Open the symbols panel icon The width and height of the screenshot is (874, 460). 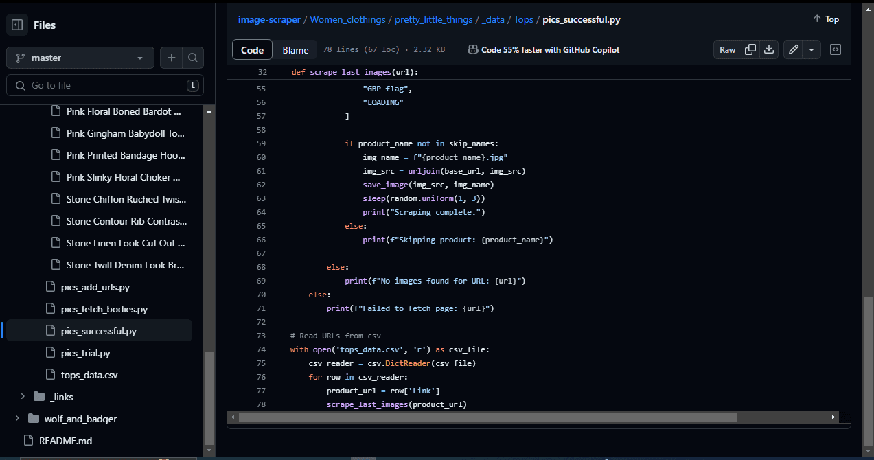coord(836,49)
